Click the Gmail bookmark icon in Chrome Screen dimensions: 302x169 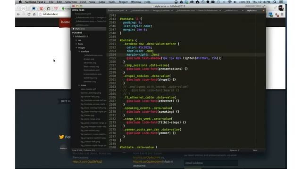pyautogui.click(x=56, y=8)
